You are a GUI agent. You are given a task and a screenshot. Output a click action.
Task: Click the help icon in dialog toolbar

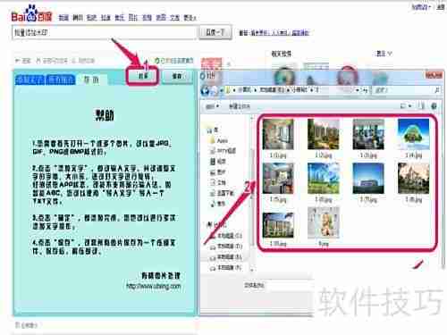click(x=434, y=105)
